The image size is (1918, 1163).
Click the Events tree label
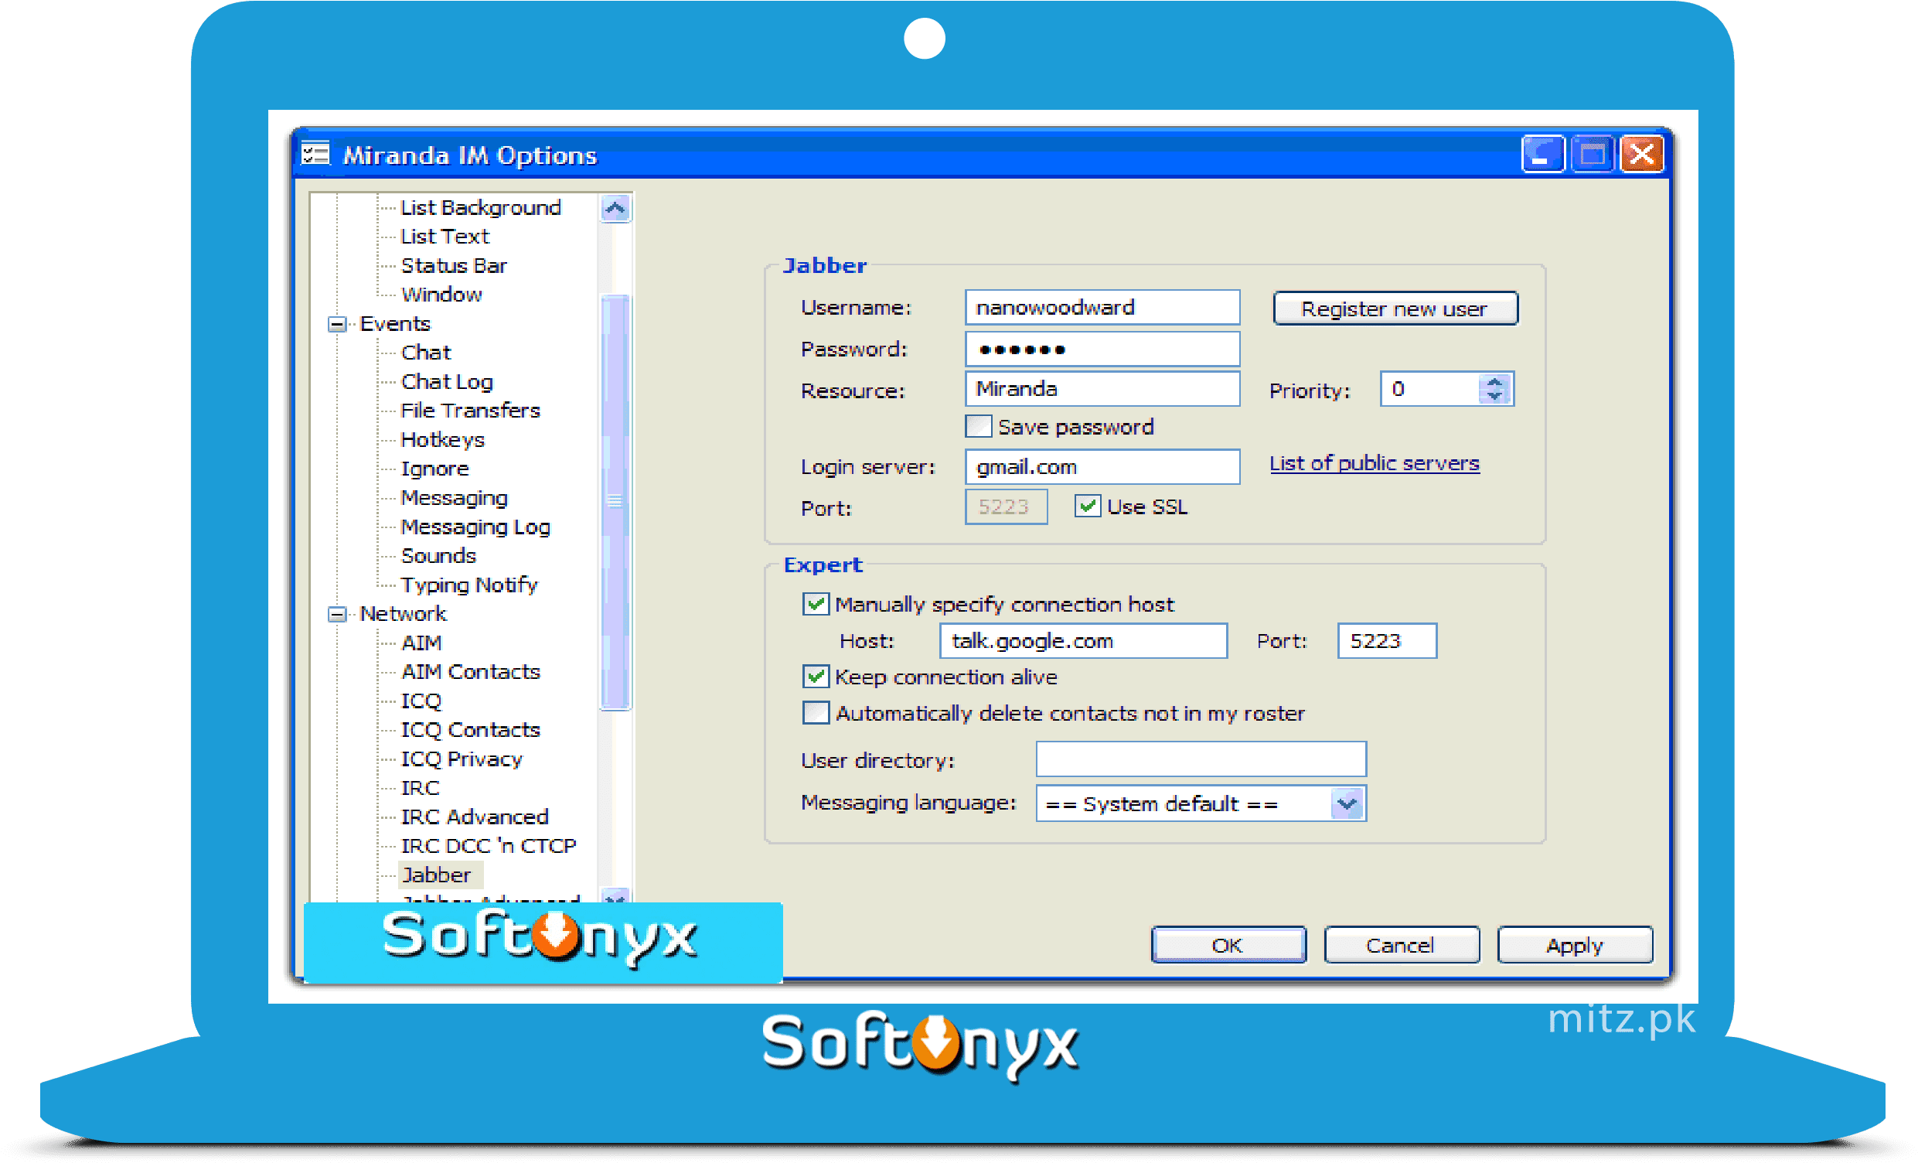coord(394,324)
